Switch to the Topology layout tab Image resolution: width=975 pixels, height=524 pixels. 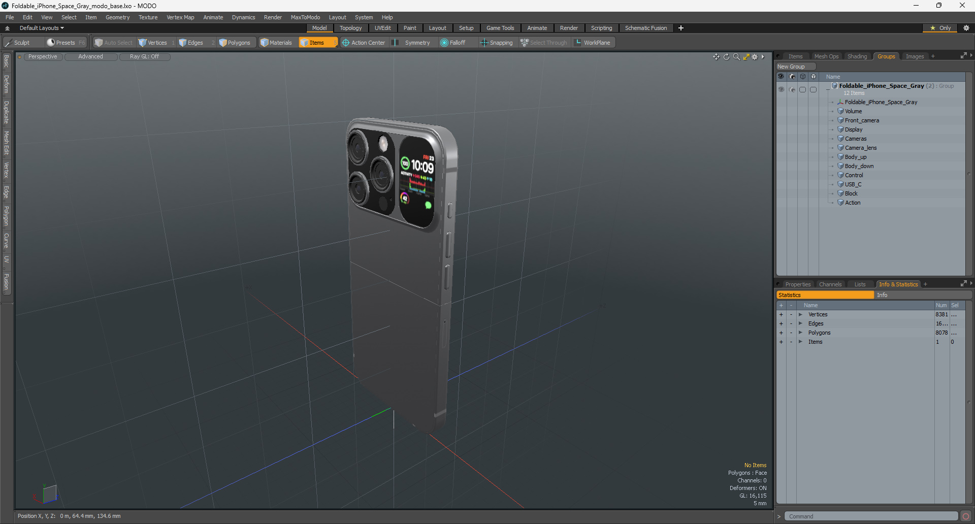[x=350, y=28]
